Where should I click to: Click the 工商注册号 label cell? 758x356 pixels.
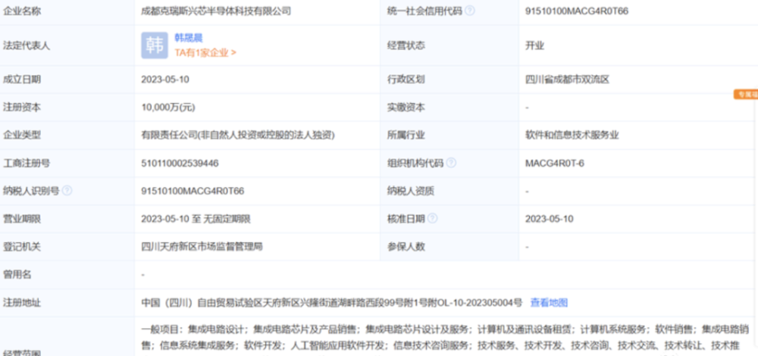[x=67, y=164]
